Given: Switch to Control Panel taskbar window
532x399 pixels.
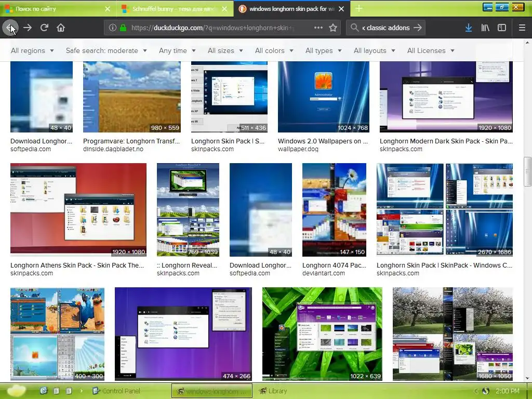Looking at the screenshot, I should 117,391.
